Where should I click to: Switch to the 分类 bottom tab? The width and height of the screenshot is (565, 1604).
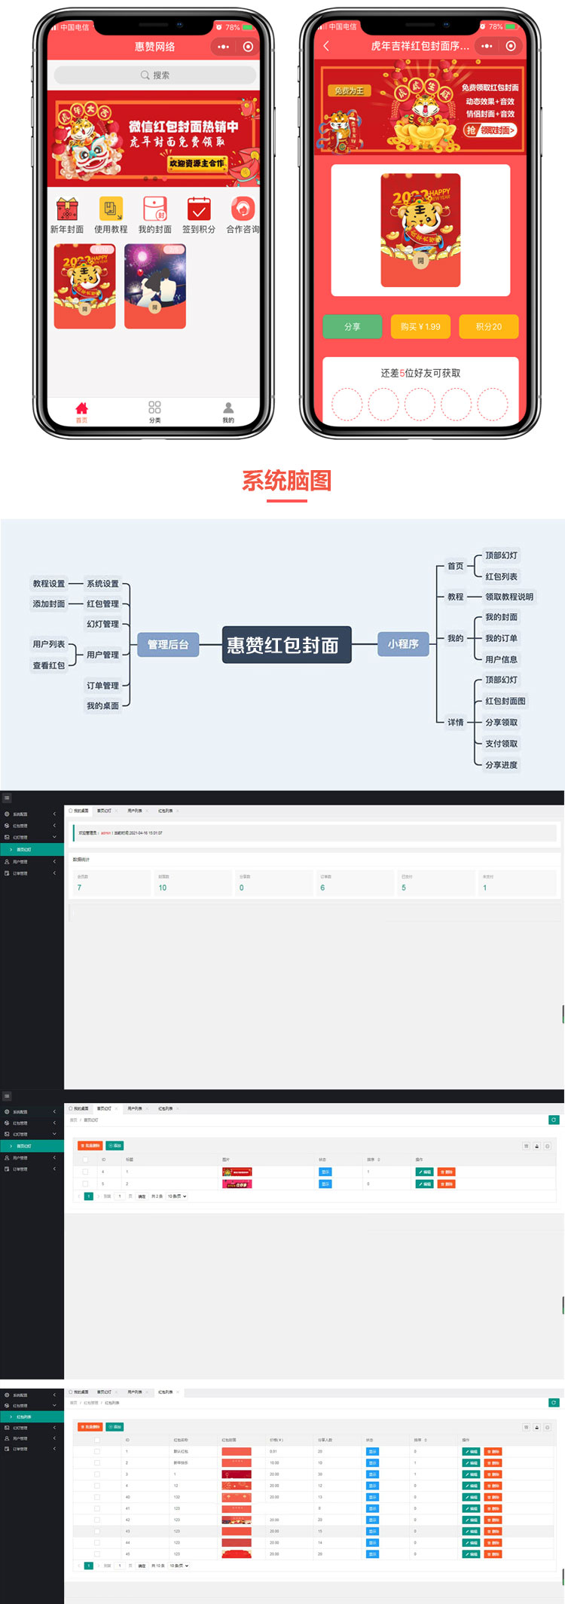click(154, 411)
